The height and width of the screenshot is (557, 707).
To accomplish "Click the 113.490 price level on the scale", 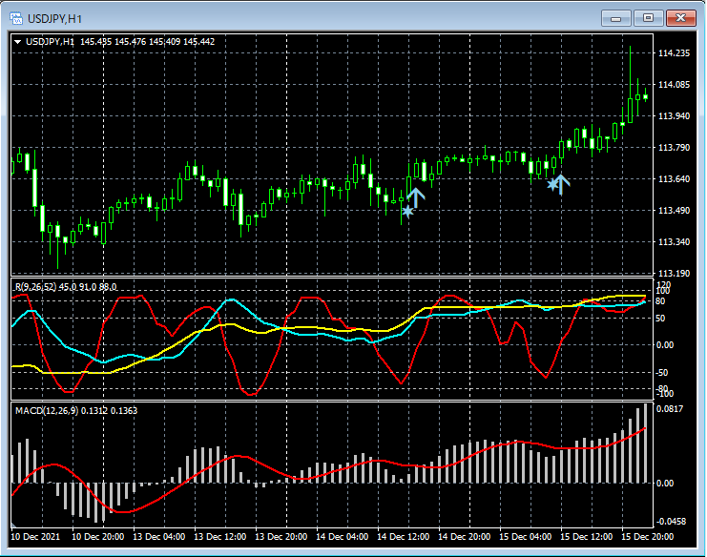I will pos(675,211).
